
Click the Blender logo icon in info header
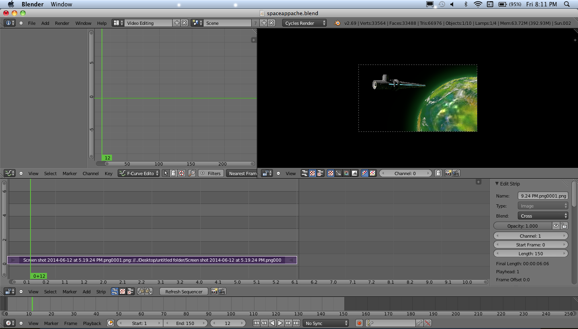coord(338,23)
